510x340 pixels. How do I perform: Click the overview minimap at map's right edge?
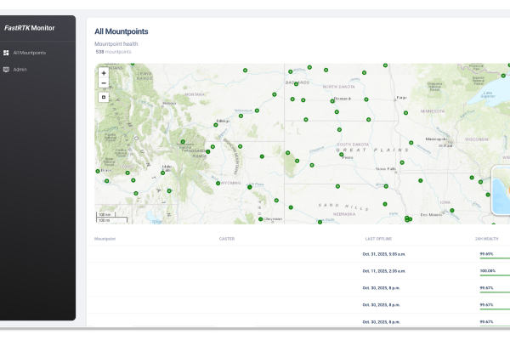[x=501, y=190]
